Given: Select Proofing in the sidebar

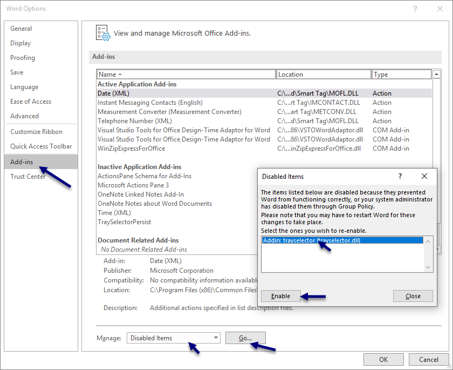Looking at the screenshot, I should click(x=23, y=58).
